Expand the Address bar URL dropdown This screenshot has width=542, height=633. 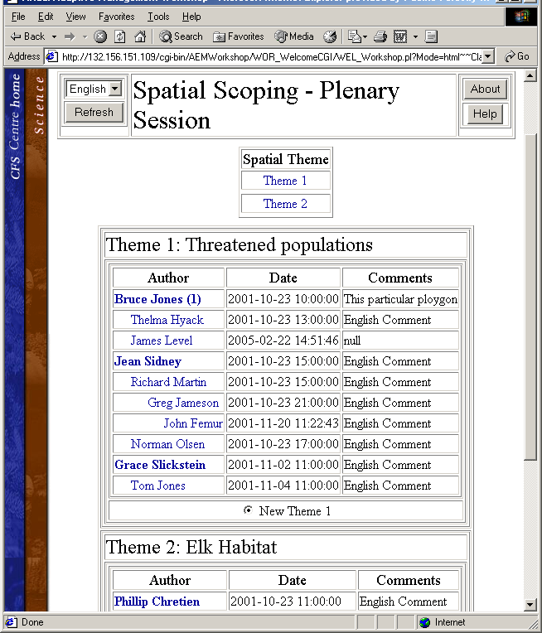(x=488, y=56)
